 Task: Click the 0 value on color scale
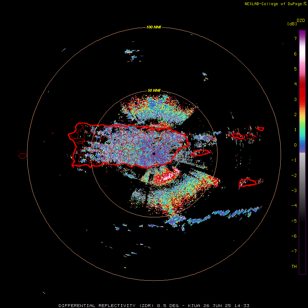295,145
